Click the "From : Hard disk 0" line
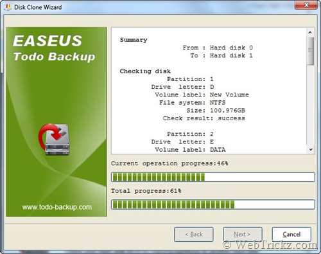 pyautogui.click(x=218, y=48)
